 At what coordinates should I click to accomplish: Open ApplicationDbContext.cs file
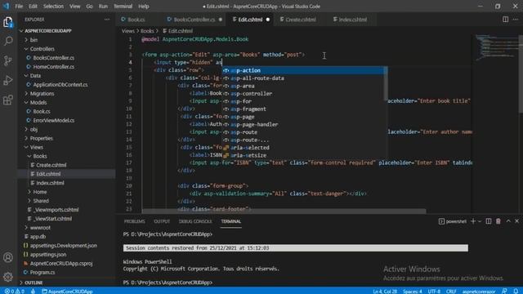coord(60,85)
